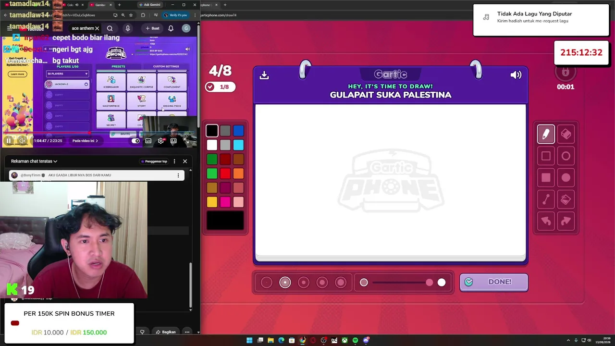Dislike the video with thumbs-down button
This screenshot has height=346, width=615.
click(x=142, y=332)
